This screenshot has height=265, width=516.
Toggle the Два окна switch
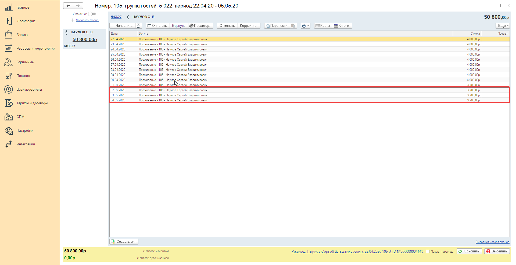(92, 14)
